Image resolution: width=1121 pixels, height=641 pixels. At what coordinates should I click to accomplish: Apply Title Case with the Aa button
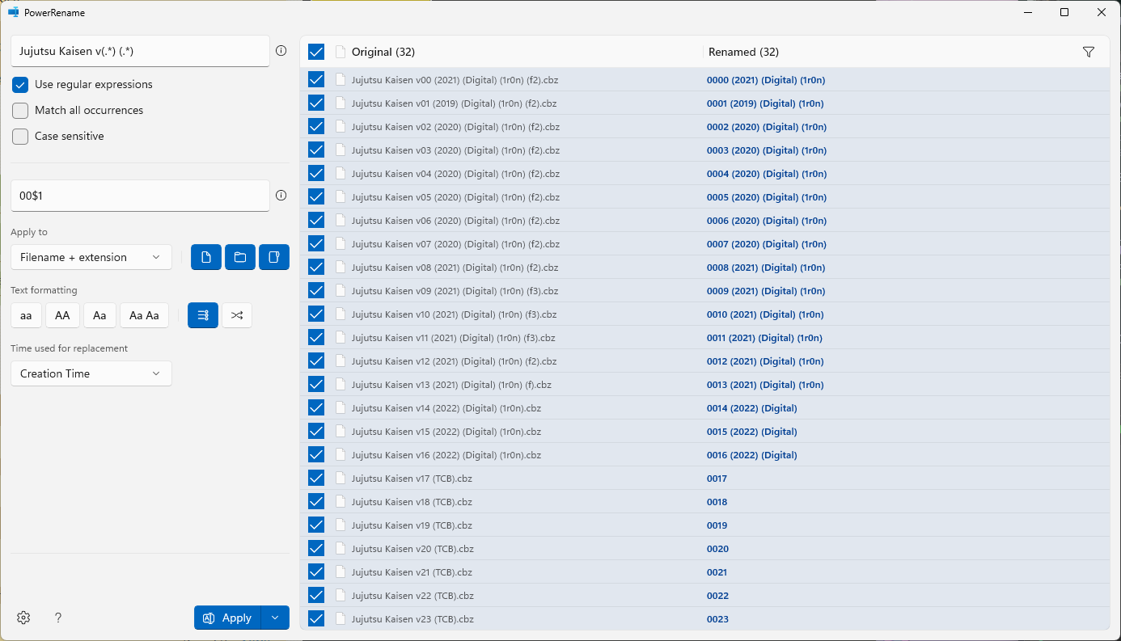point(99,315)
